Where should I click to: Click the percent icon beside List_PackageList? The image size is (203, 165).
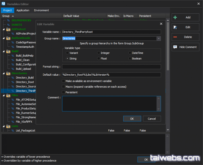tap(13, 130)
